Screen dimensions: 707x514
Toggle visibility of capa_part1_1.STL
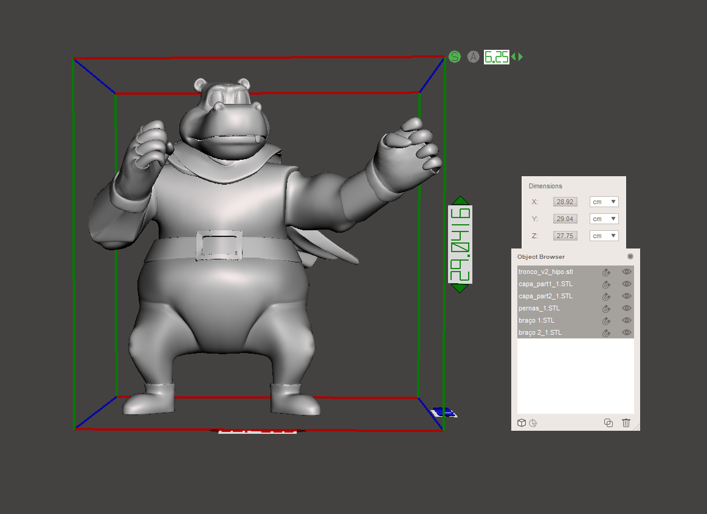(626, 284)
